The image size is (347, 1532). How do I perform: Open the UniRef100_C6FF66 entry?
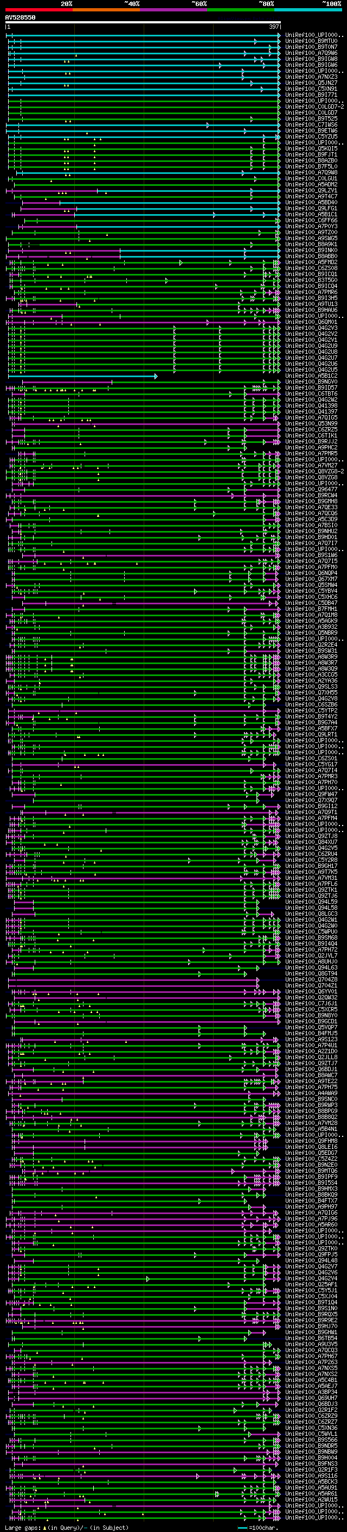click(x=311, y=220)
